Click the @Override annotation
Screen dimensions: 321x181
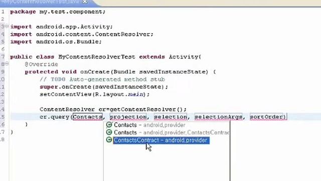(41, 64)
